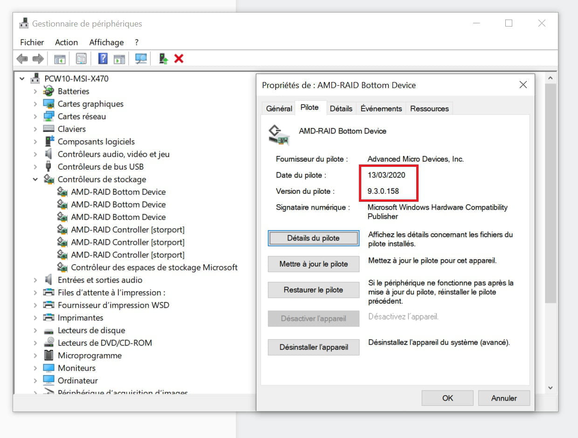The image size is (578, 438).
Task: Click the vertical scrollbar thumb
Action: (550, 193)
